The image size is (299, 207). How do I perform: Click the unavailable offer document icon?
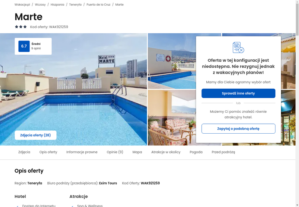pos(238,48)
